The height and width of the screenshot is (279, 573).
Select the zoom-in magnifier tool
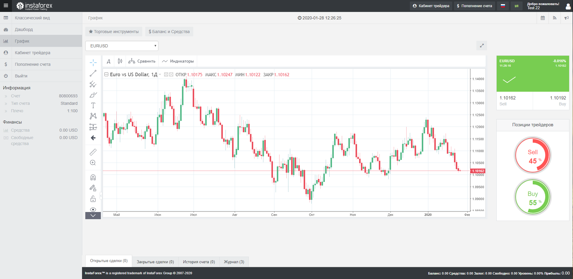click(x=93, y=163)
